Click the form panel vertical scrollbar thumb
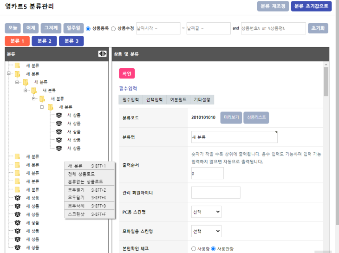 pos(326,82)
